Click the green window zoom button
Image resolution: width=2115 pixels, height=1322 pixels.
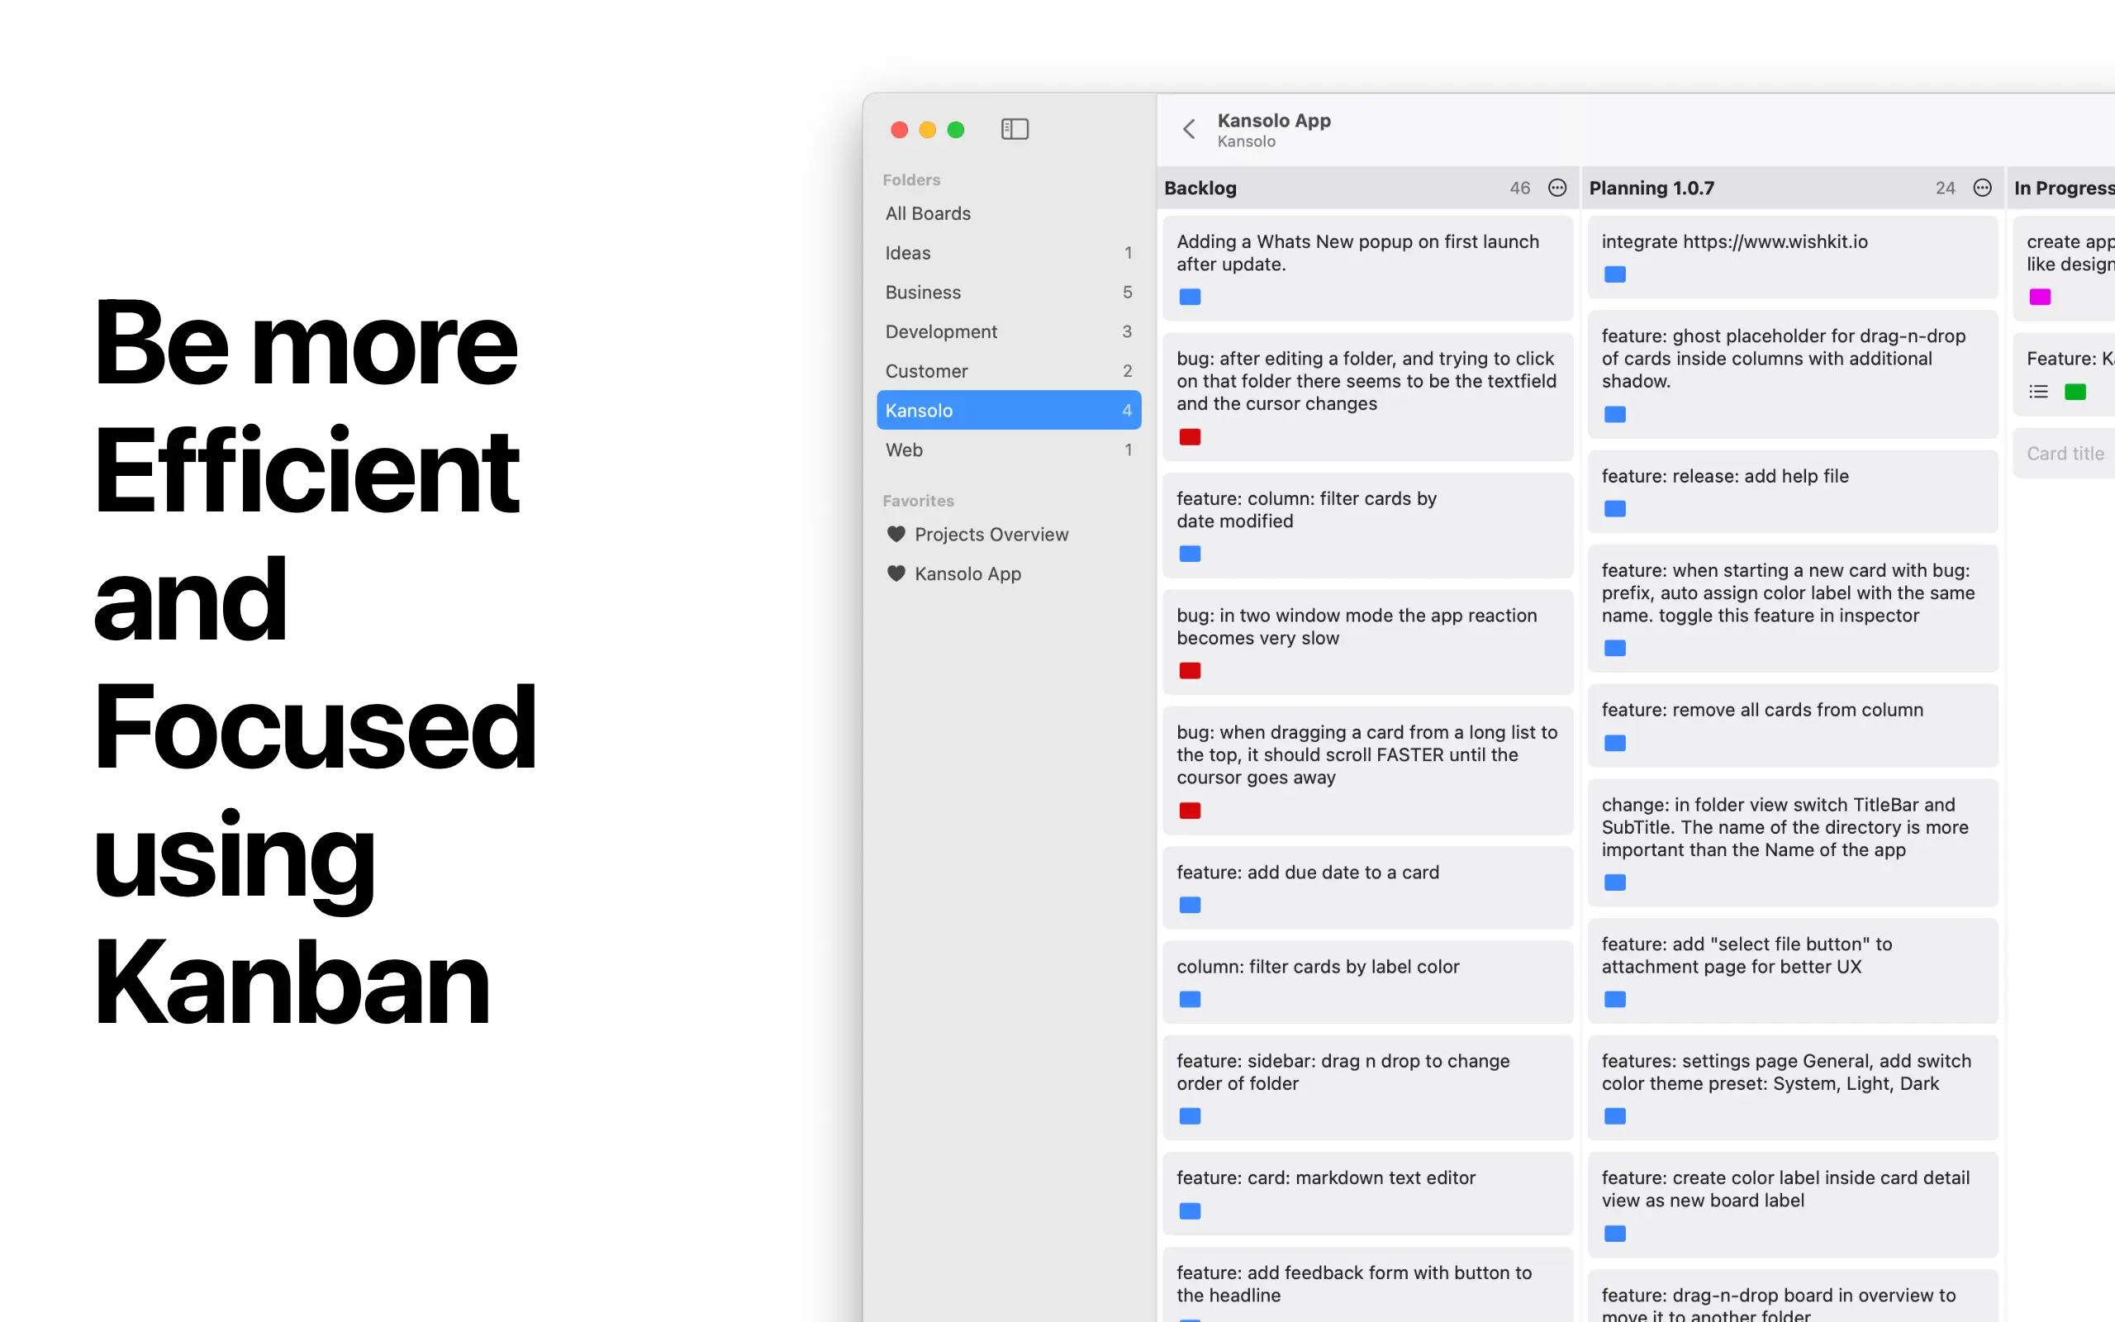(x=956, y=130)
